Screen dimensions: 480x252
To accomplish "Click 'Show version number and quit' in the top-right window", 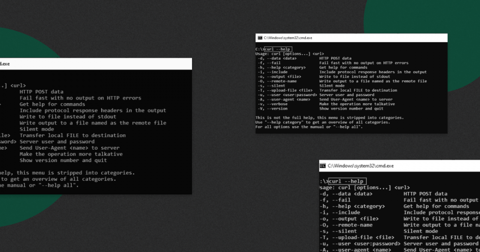I will [x=351, y=109].
